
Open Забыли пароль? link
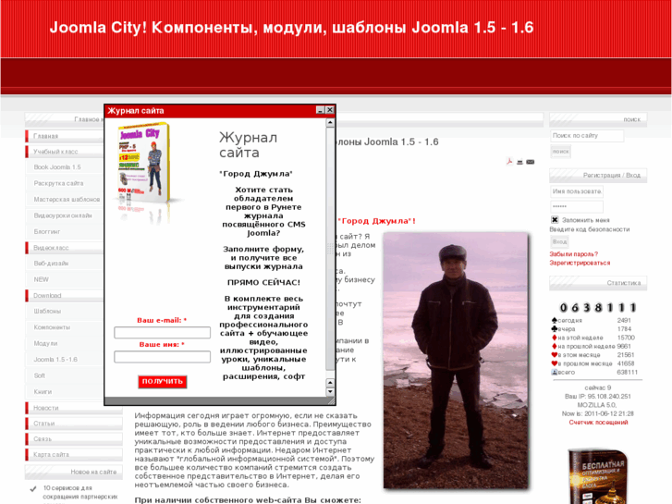coord(573,254)
